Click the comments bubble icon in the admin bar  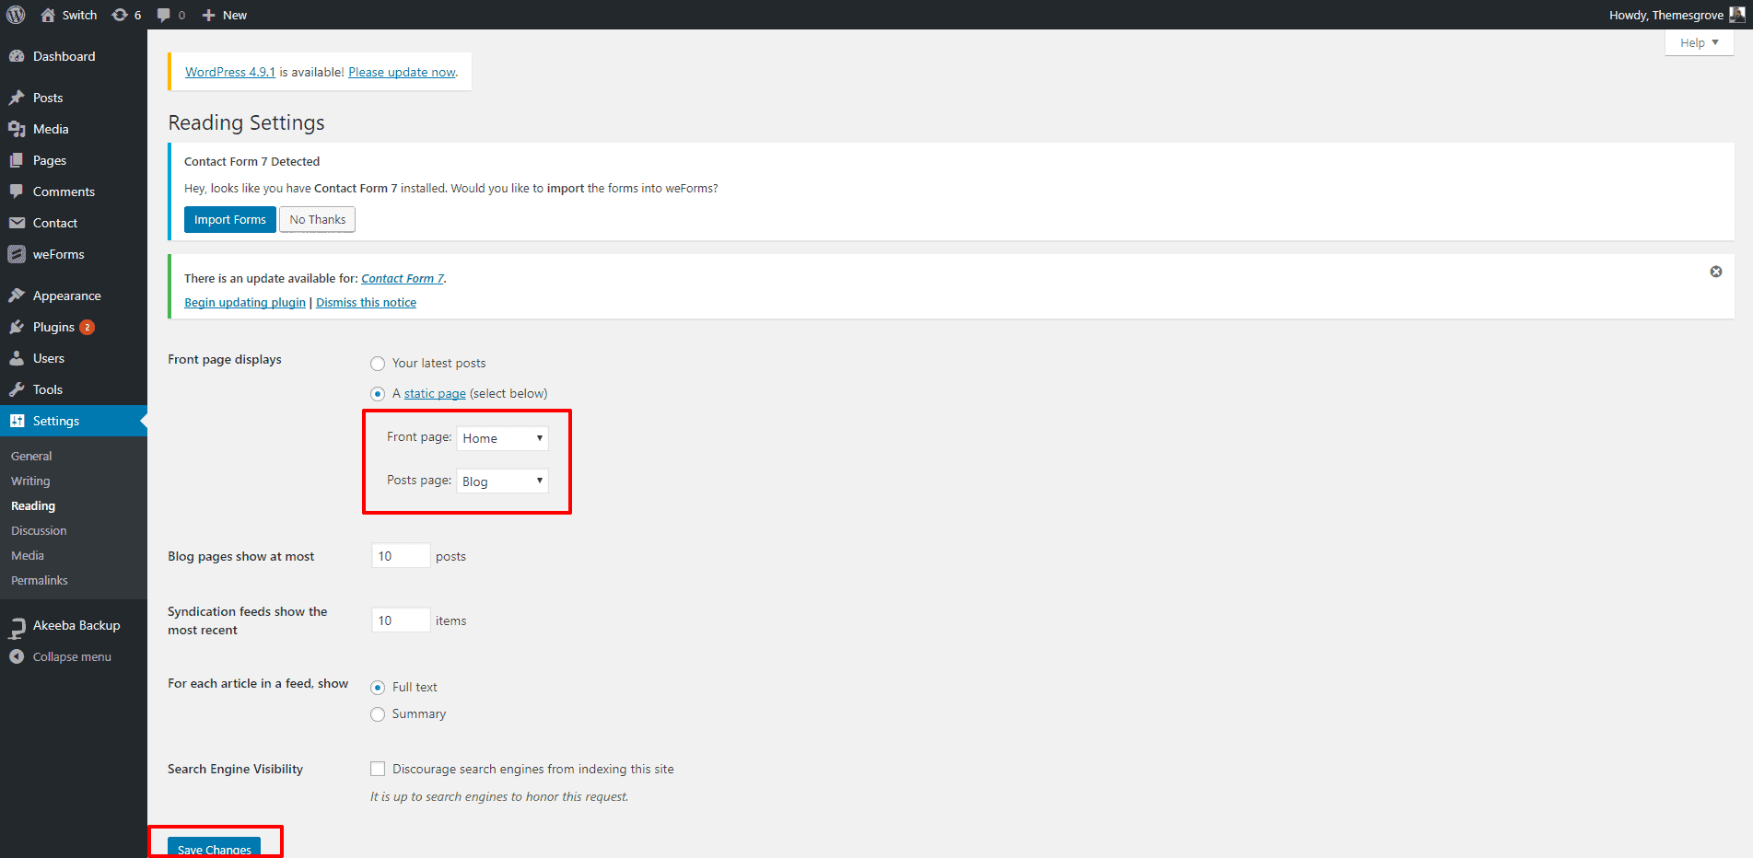[164, 15]
